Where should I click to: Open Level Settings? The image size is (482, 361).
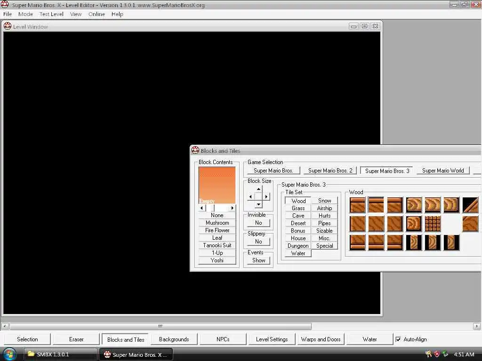(x=272, y=339)
